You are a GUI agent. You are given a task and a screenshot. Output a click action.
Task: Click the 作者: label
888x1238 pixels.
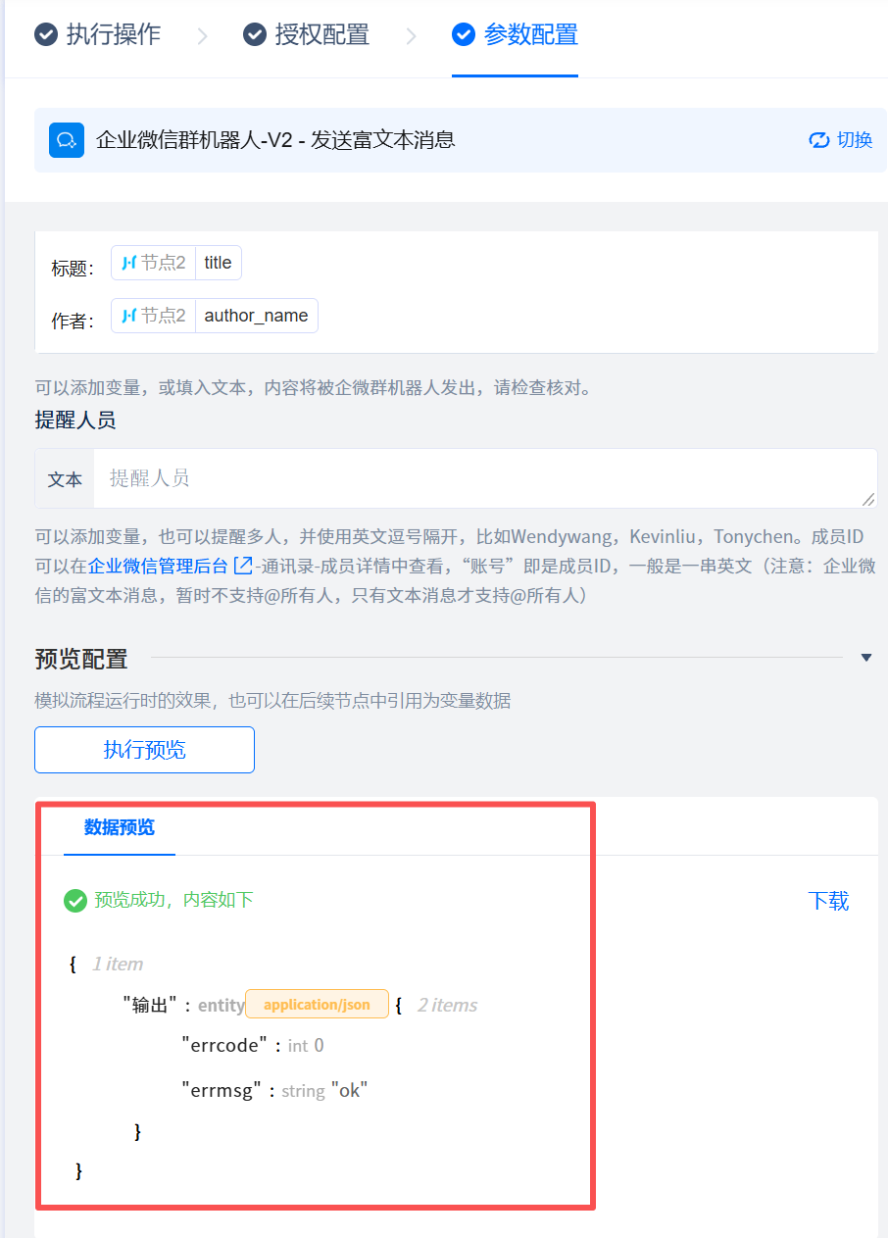pyautogui.click(x=73, y=321)
